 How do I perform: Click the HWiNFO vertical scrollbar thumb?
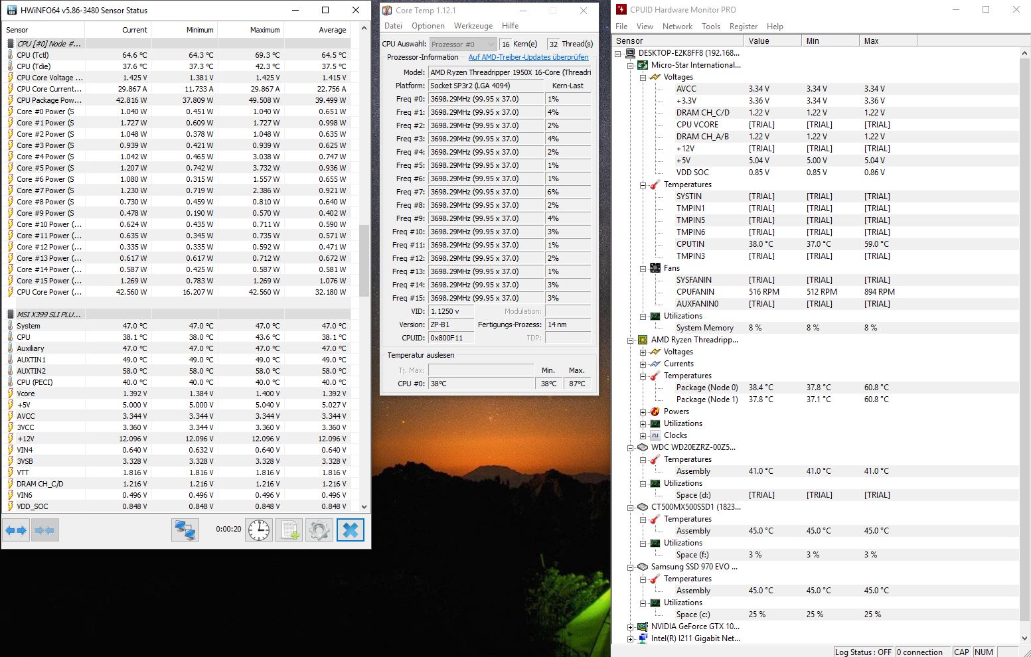(364, 261)
